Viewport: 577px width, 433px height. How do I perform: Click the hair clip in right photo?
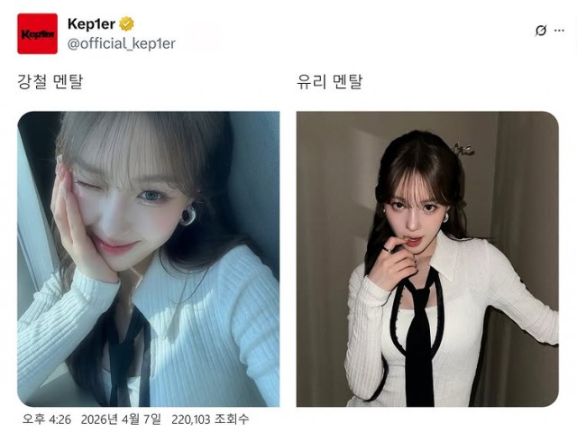[463, 150]
